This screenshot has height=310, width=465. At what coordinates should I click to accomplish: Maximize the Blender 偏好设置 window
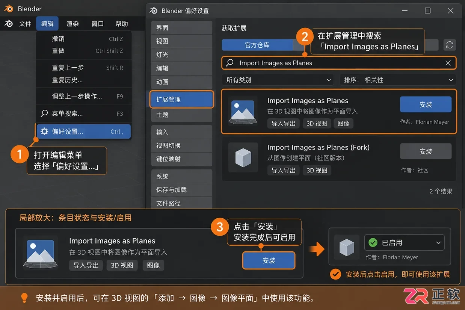[x=427, y=11]
